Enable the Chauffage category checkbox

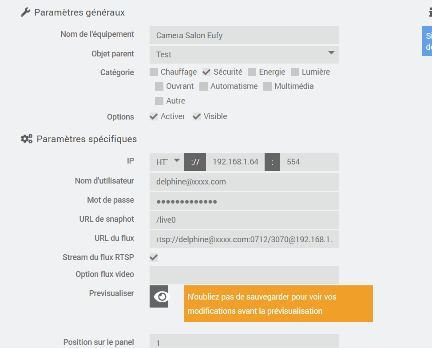click(154, 72)
